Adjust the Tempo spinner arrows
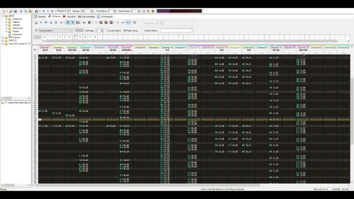The width and height of the screenshot is (354, 199). click(92, 11)
